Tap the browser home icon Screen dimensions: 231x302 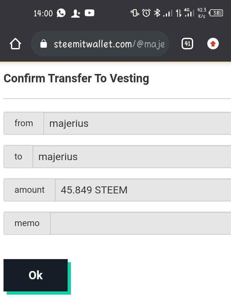[x=15, y=44]
